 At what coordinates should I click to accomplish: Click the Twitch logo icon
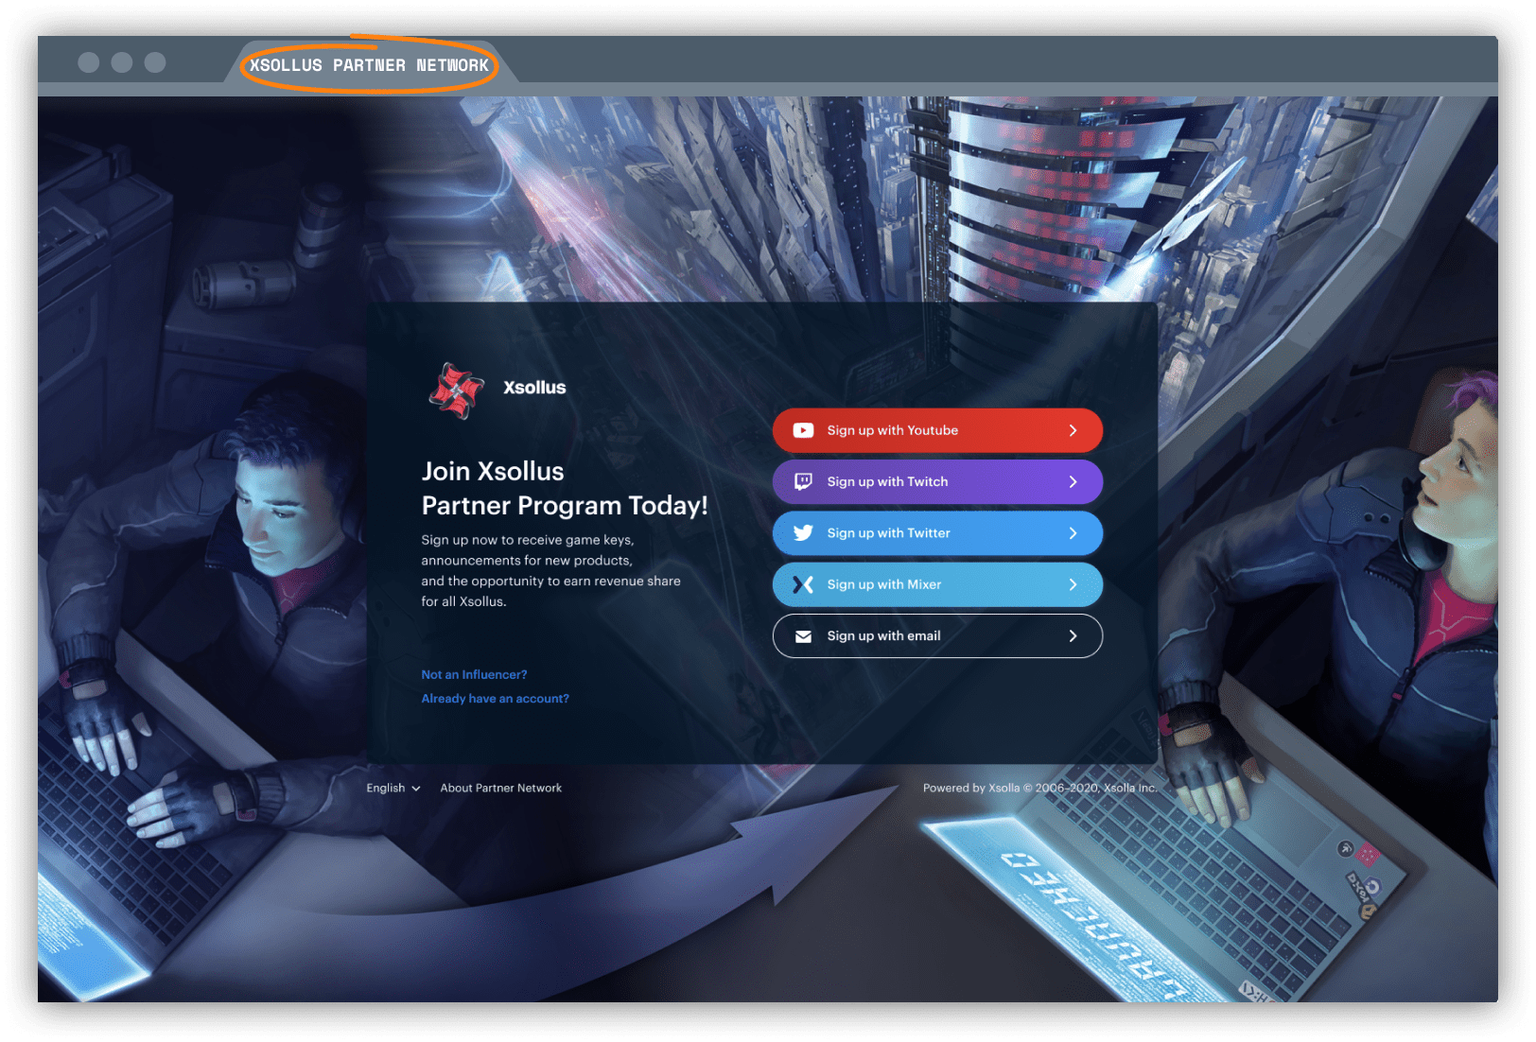click(803, 481)
